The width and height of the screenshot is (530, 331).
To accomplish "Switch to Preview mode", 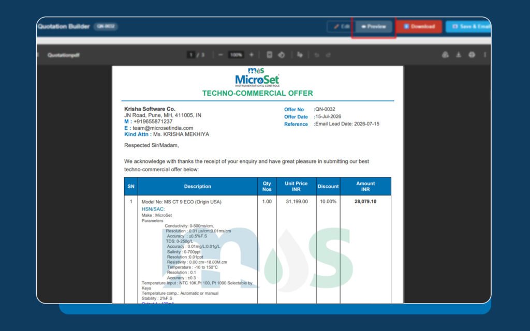I will [x=374, y=26].
